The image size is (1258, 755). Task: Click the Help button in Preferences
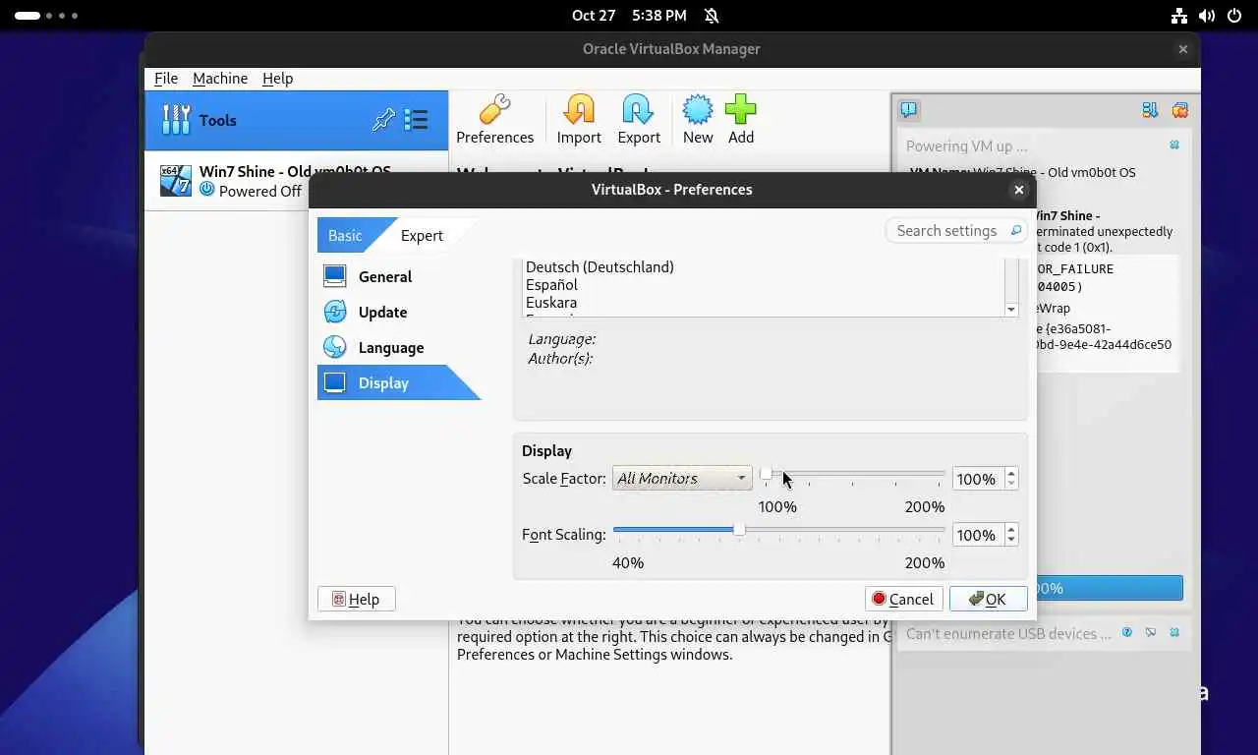pyautogui.click(x=356, y=599)
